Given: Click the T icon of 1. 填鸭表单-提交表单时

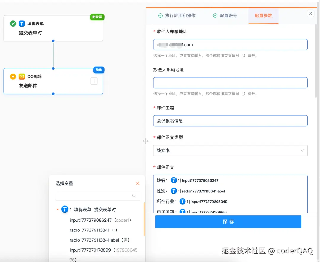Looking at the screenshot, I should [x=65, y=209].
